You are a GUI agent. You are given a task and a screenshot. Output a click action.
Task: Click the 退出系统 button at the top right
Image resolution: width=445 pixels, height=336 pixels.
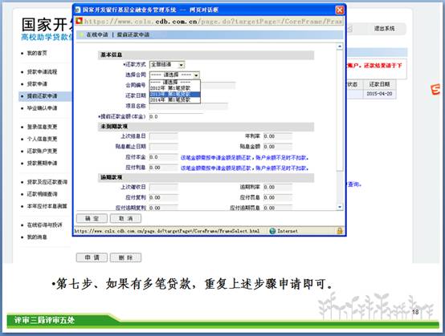pos(384,29)
